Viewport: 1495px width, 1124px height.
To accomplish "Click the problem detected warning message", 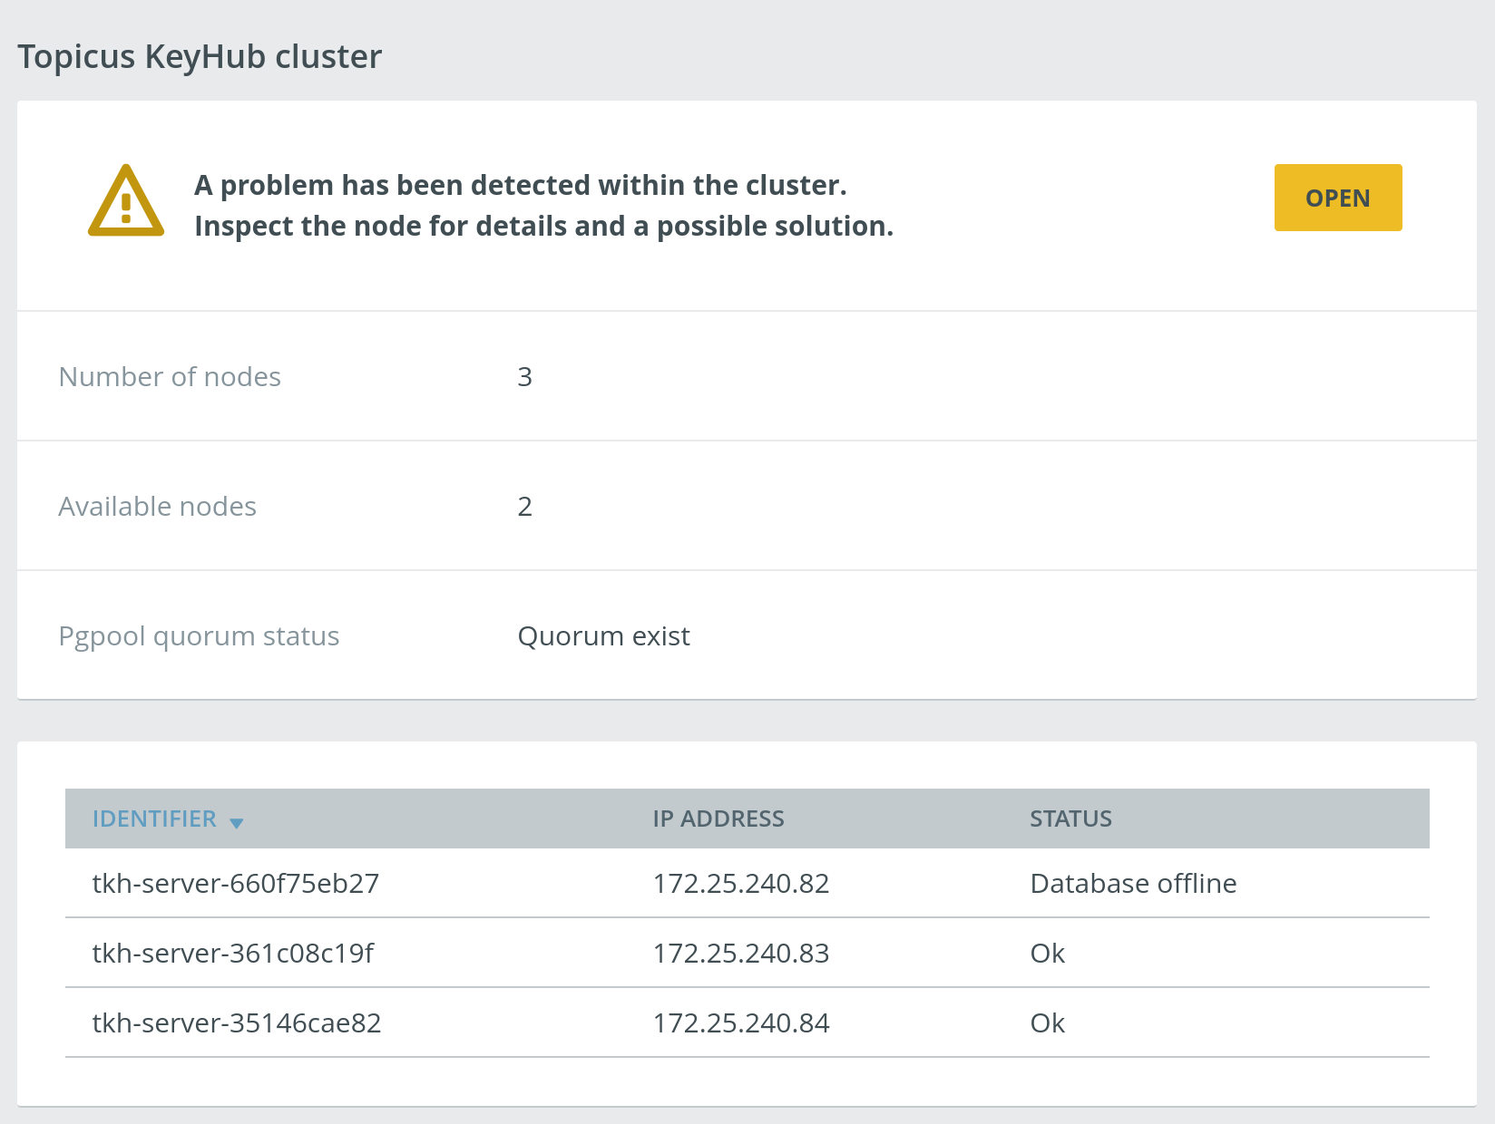I will [x=543, y=205].
